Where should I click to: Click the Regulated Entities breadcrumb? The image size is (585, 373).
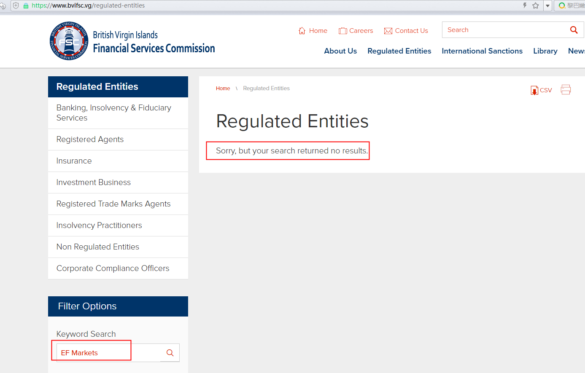point(266,89)
